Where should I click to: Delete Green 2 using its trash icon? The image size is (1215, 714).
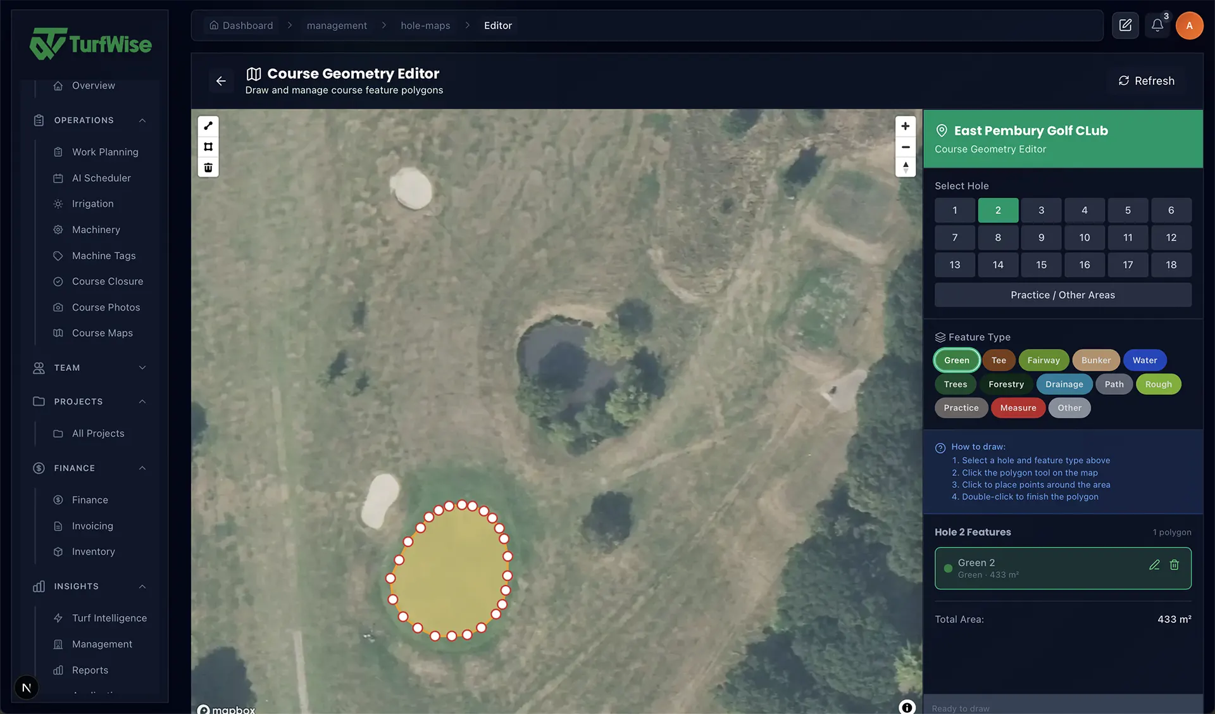[x=1175, y=565]
